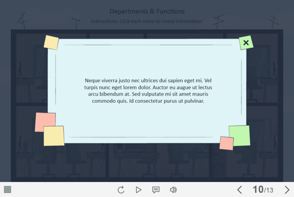
Task: Click the yellow sticky note at popup's top-left
Action: pos(51,42)
